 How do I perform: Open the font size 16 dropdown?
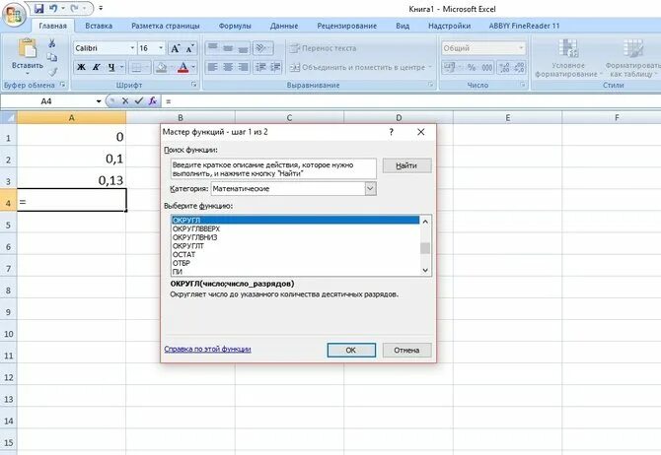(x=161, y=48)
